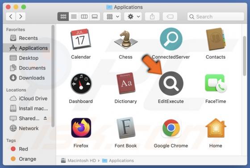
Task: Open the Firefox app icon
Action: coord(81,128)
